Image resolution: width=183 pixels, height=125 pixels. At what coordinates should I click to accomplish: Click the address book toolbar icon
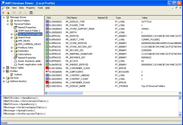point(14,13)
